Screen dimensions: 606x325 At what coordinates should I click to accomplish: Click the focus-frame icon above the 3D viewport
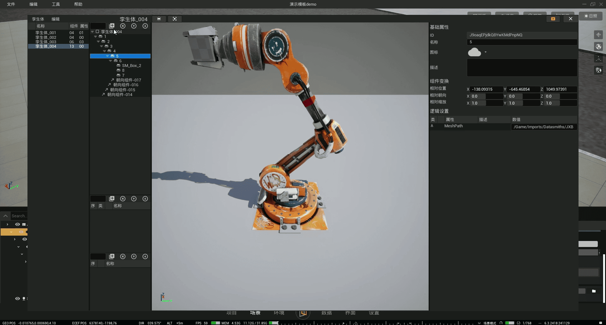click(x=175, y=19)
